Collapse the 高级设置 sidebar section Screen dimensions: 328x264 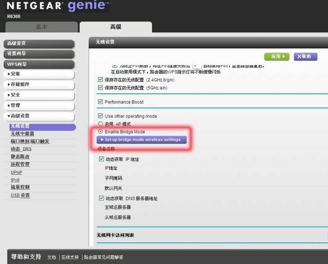39,116
